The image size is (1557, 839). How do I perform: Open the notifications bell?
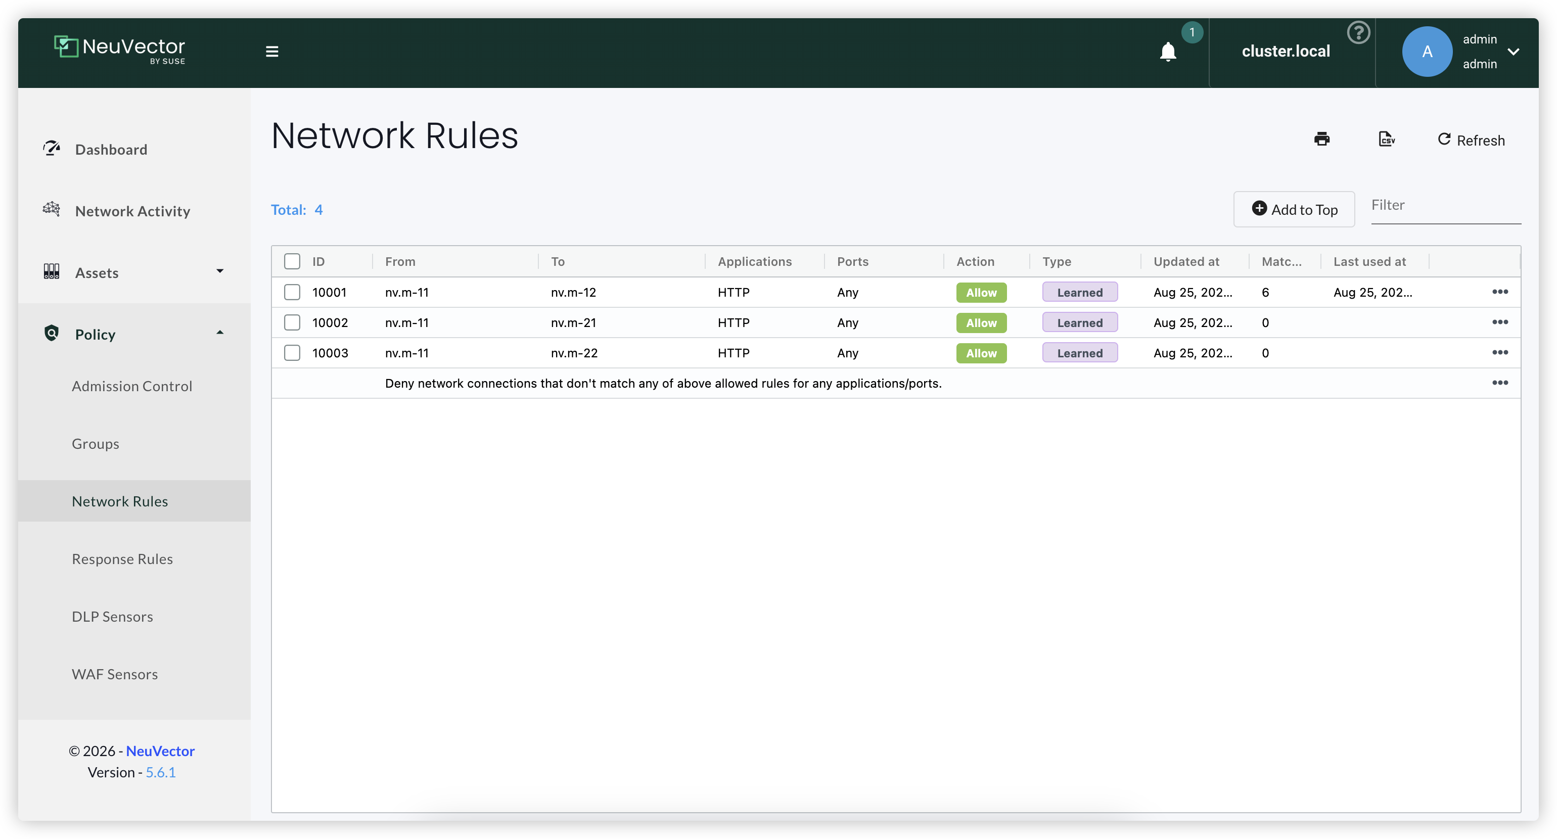click(1168, 52)
